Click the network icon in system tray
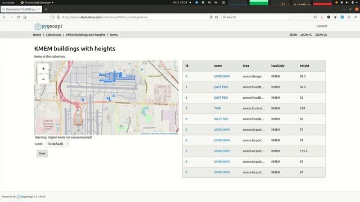Viewport: 360px width, 202px height. coord(341,2)
